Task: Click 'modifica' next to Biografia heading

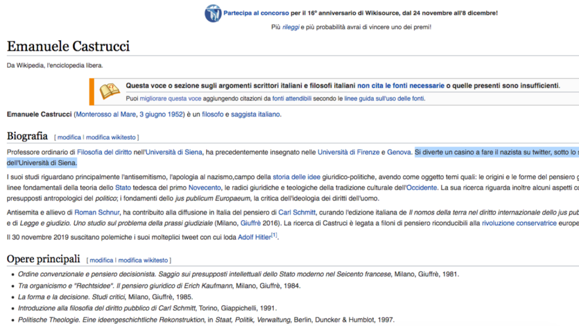Action: click(69, 138)
